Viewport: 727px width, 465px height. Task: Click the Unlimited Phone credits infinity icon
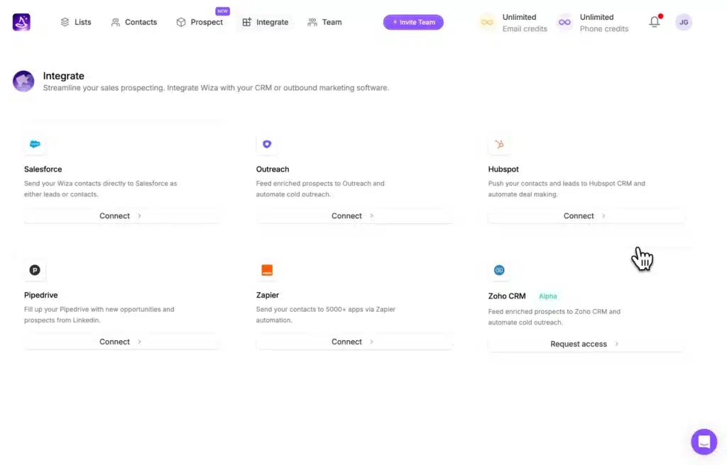[564, 22]
